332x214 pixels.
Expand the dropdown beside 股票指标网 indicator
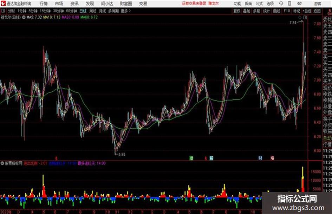[x=2, y=163]
